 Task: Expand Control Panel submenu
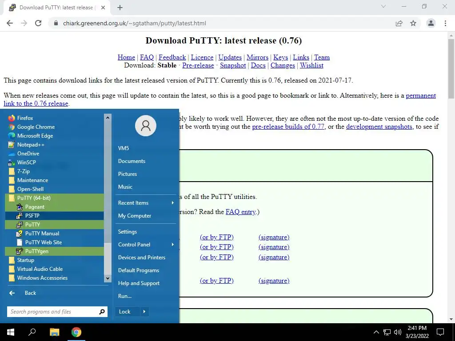coord(146,245)
